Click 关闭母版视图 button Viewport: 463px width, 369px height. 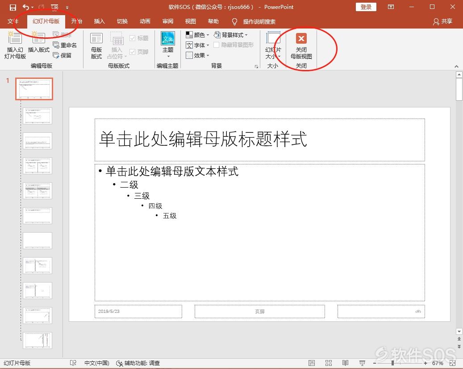301,46
